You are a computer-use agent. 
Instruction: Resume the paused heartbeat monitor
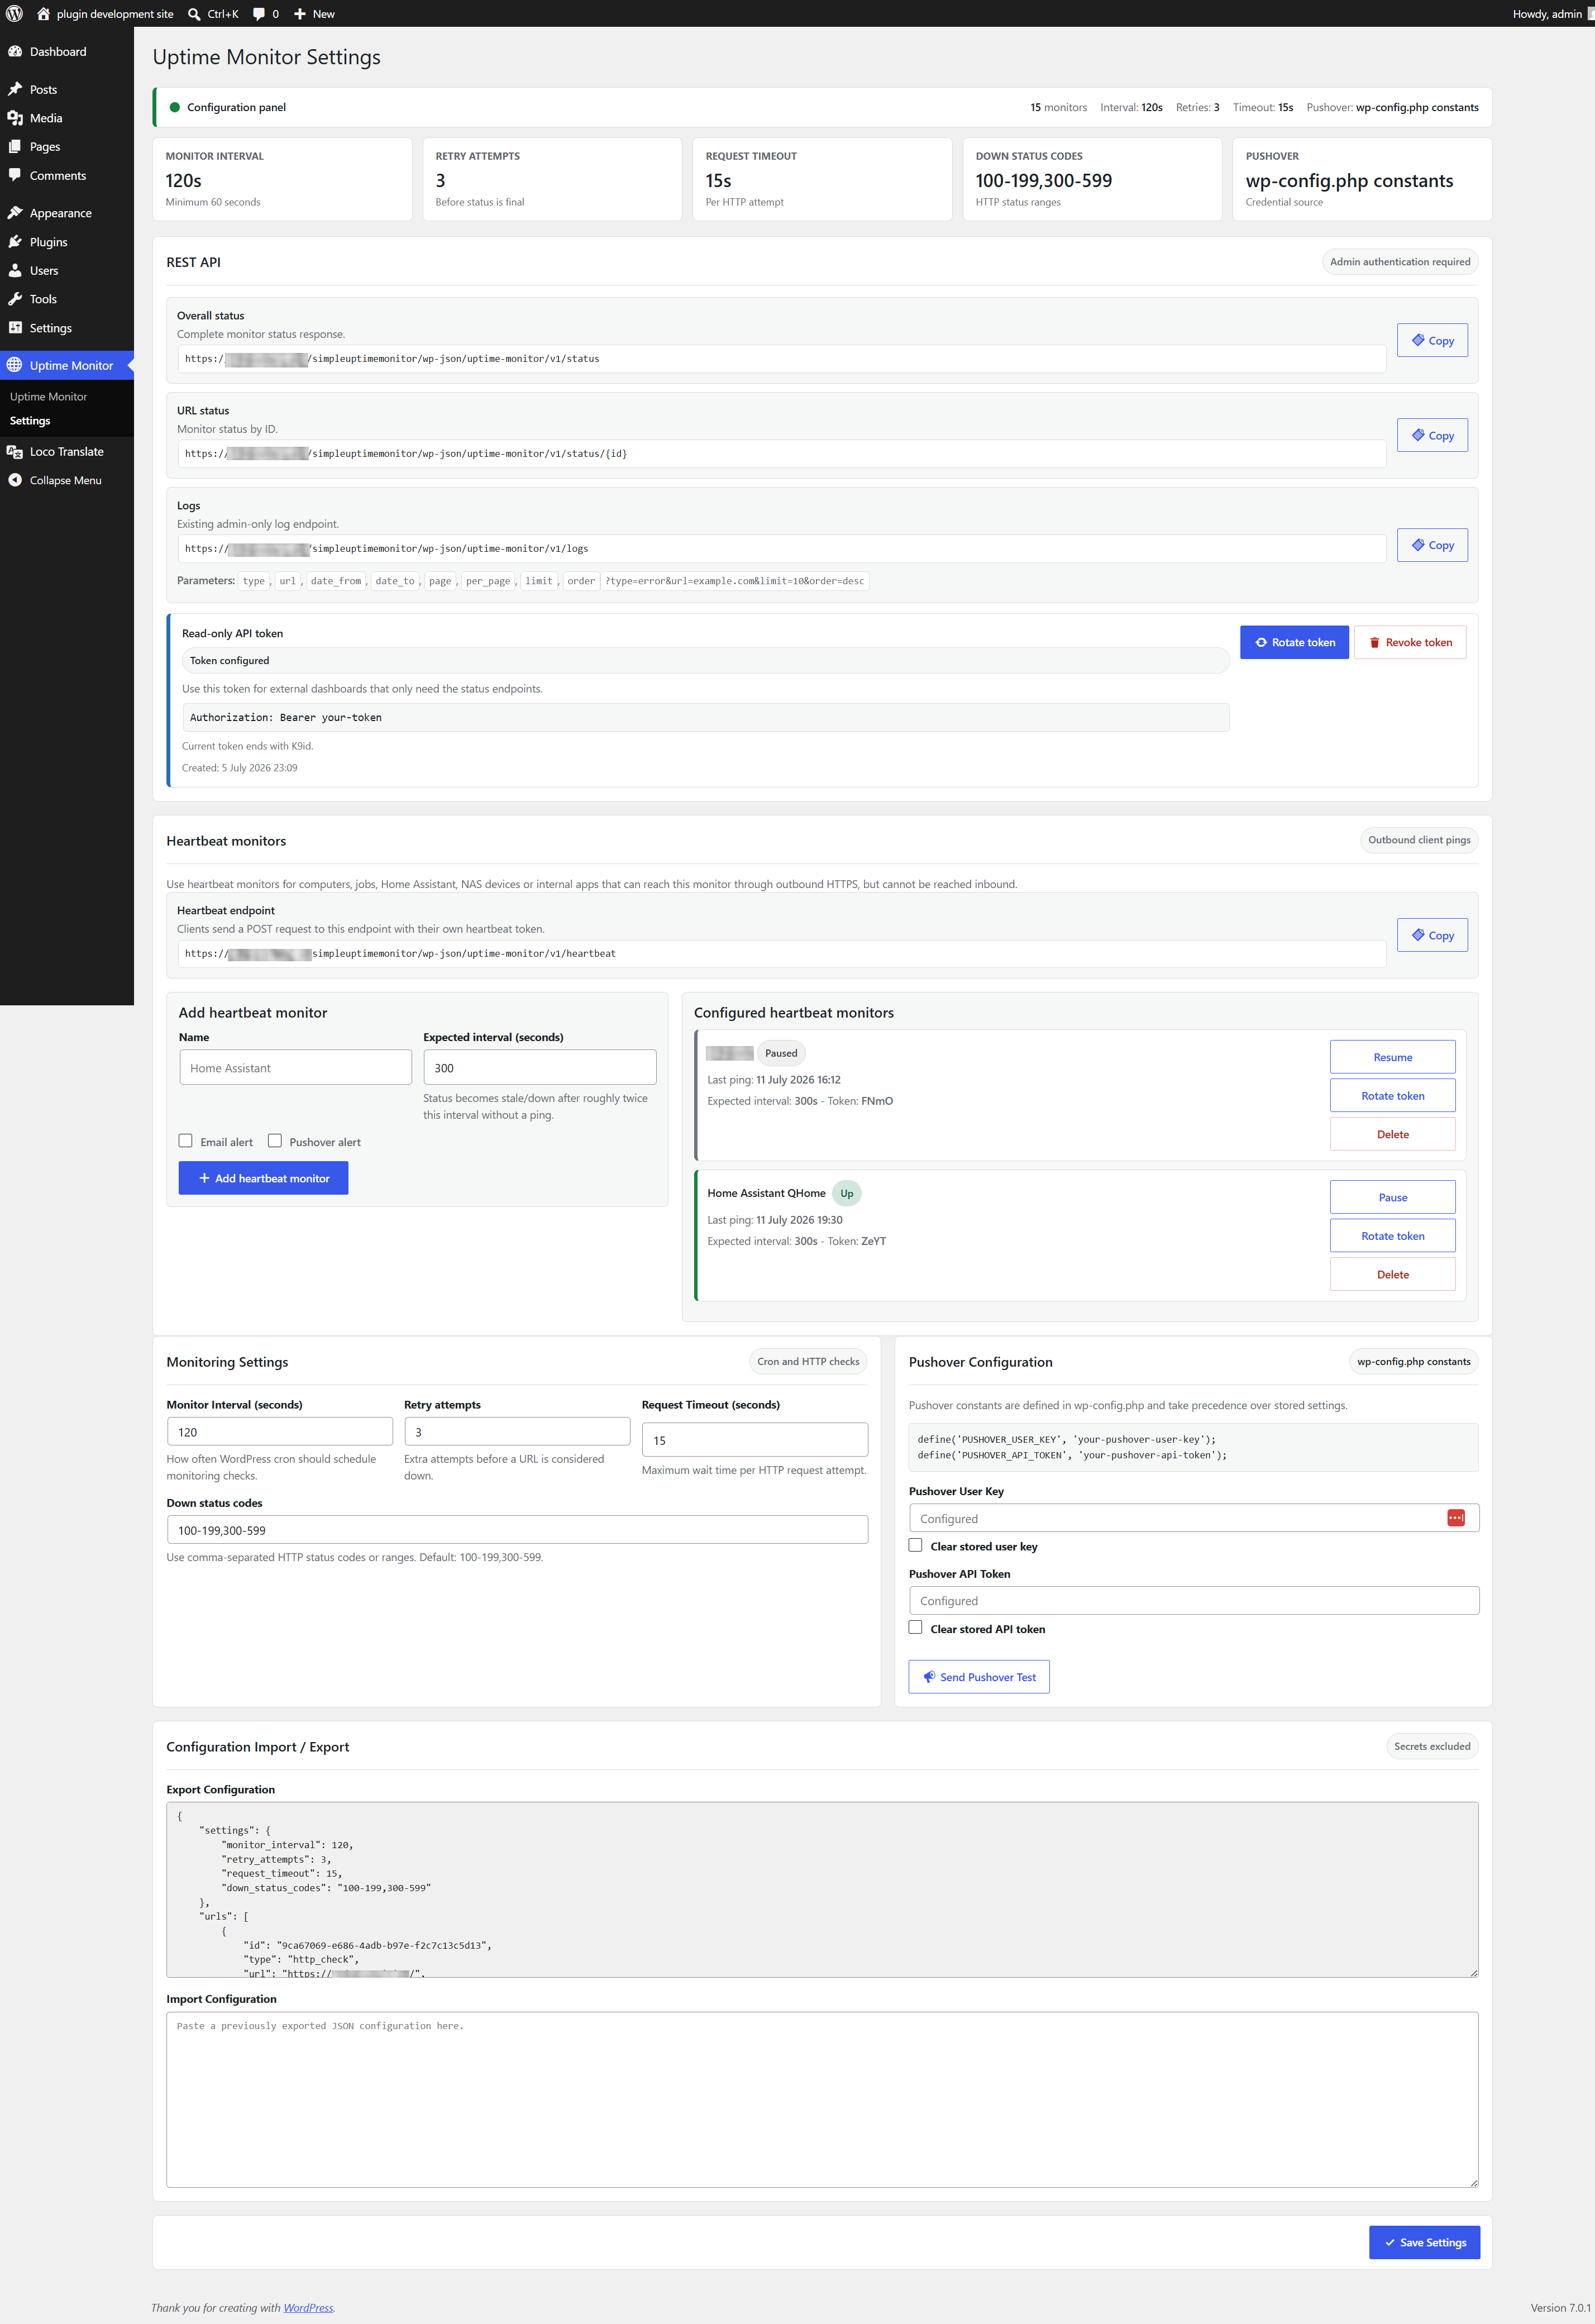(x=1392, y=1057)
